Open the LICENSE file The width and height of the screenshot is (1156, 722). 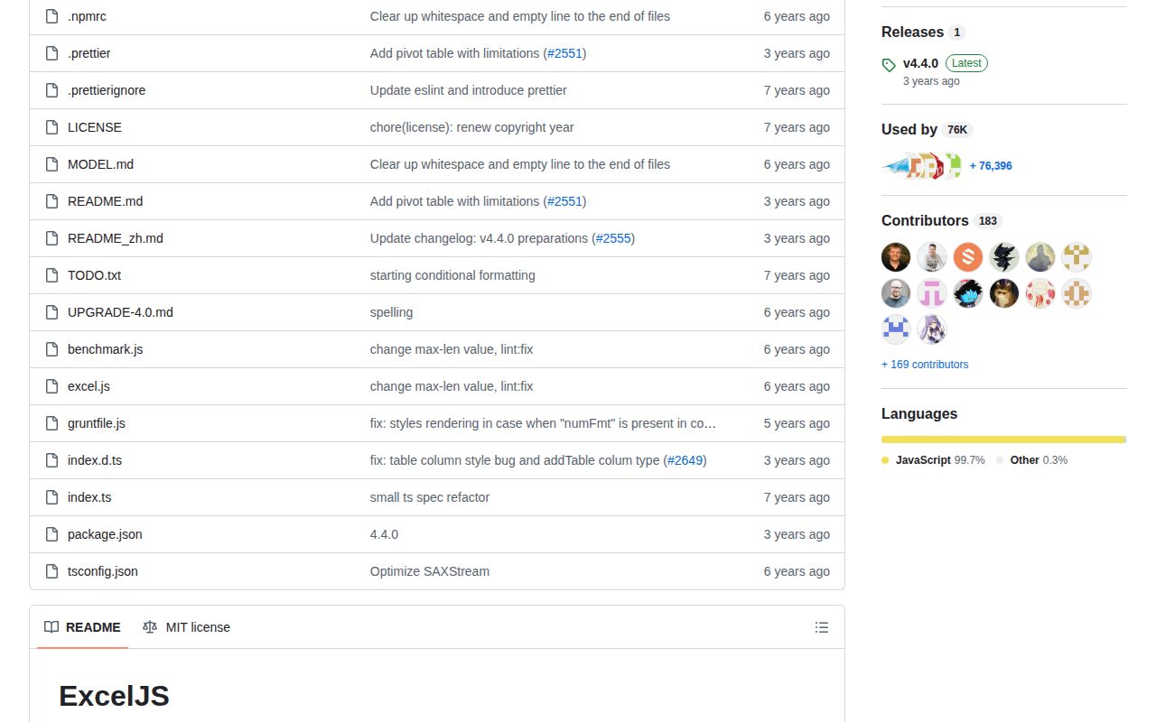click(x=95, y=127)
